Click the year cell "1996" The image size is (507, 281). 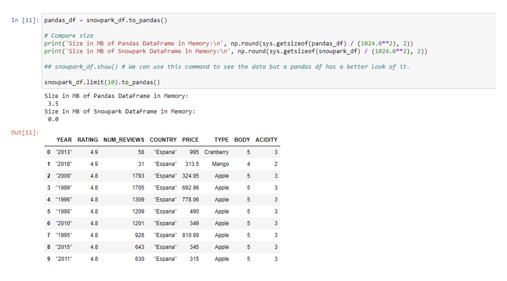[x=64, y=200]
